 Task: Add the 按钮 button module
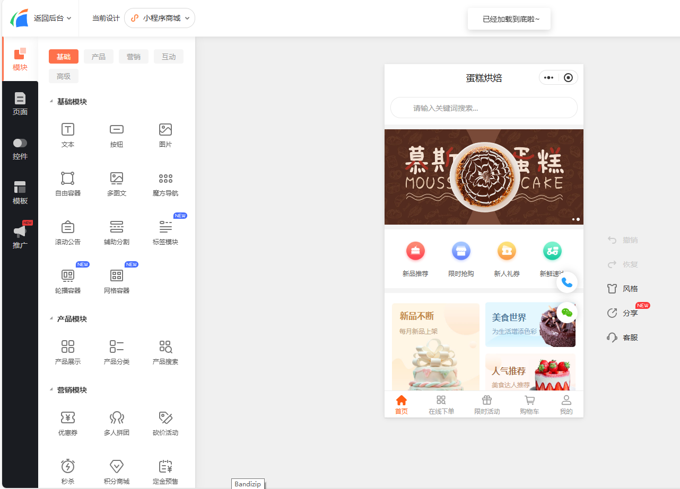[x=117, y=135]
